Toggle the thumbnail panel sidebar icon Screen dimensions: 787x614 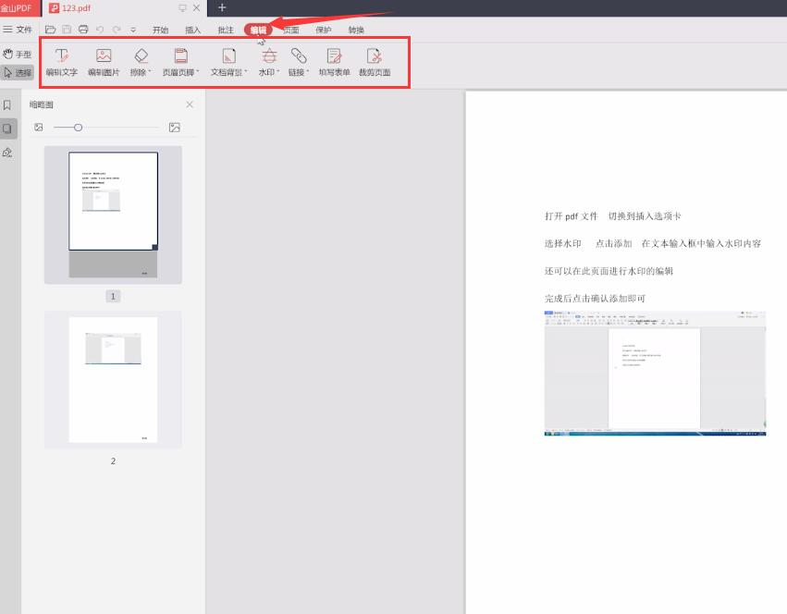(7, 129)
